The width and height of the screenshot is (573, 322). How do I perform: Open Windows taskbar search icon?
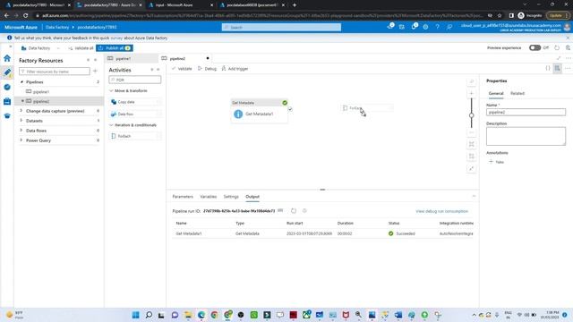click(149, 315)
